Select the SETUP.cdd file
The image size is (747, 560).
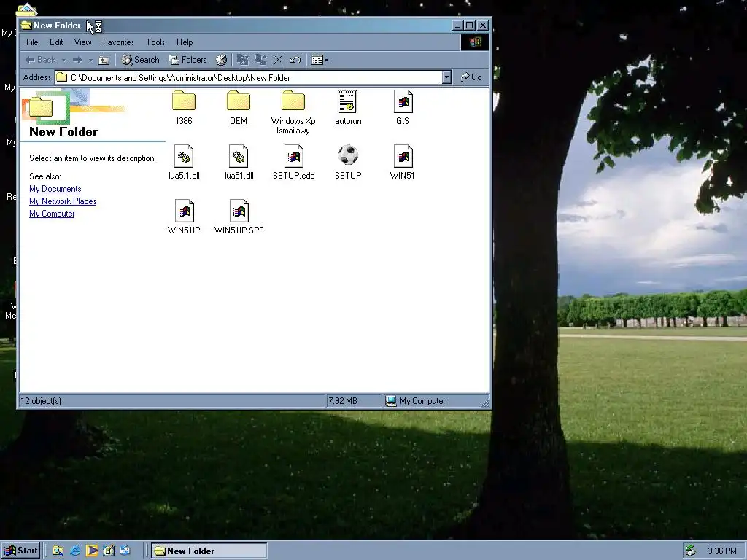click(x=293, y=162)
